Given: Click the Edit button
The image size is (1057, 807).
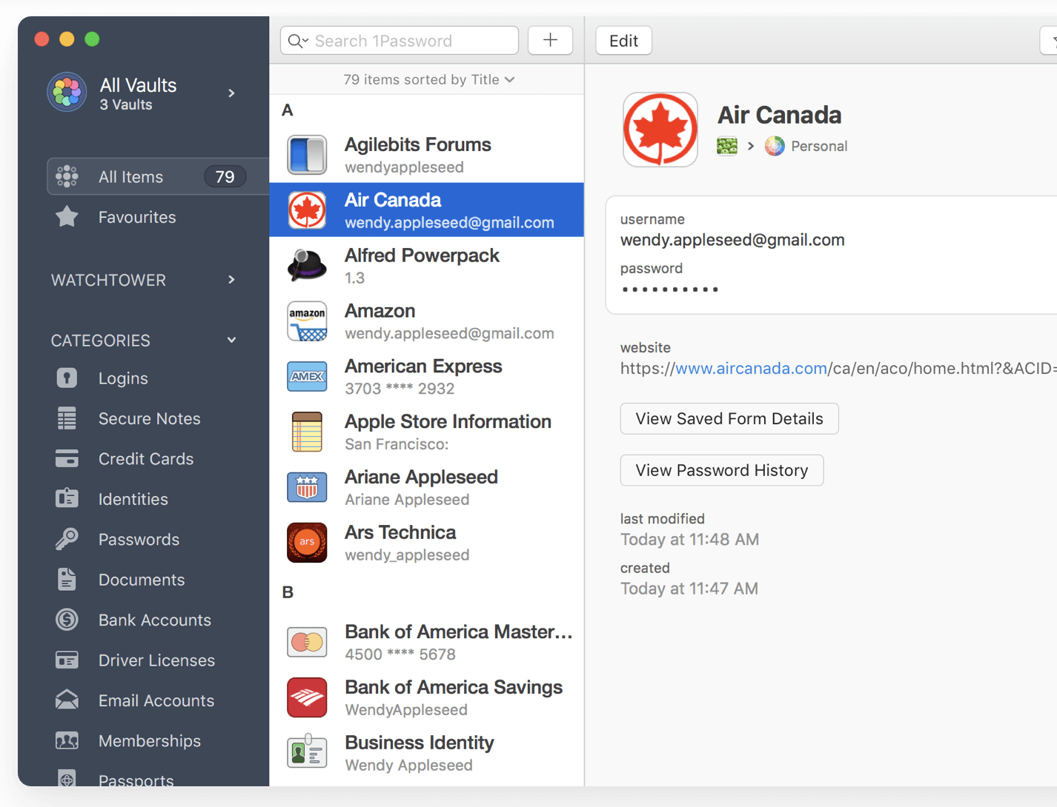Looking at the screenshot, I should (623, 41).
